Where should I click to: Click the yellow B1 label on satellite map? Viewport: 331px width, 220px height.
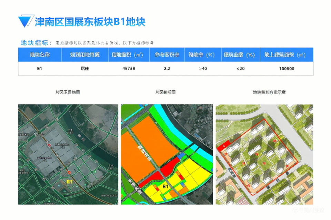69,182
